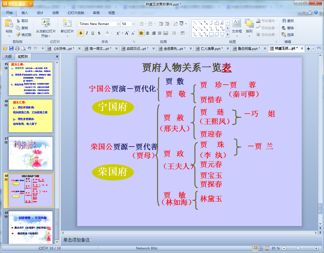Screen dimensions: 324x253
Task: Switch to Slide Show (幻灯片放映) tab
Action: pos(76,13)
